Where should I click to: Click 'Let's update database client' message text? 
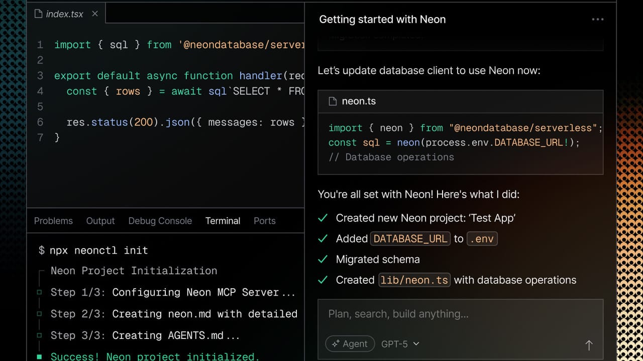[x=429, y=71]
